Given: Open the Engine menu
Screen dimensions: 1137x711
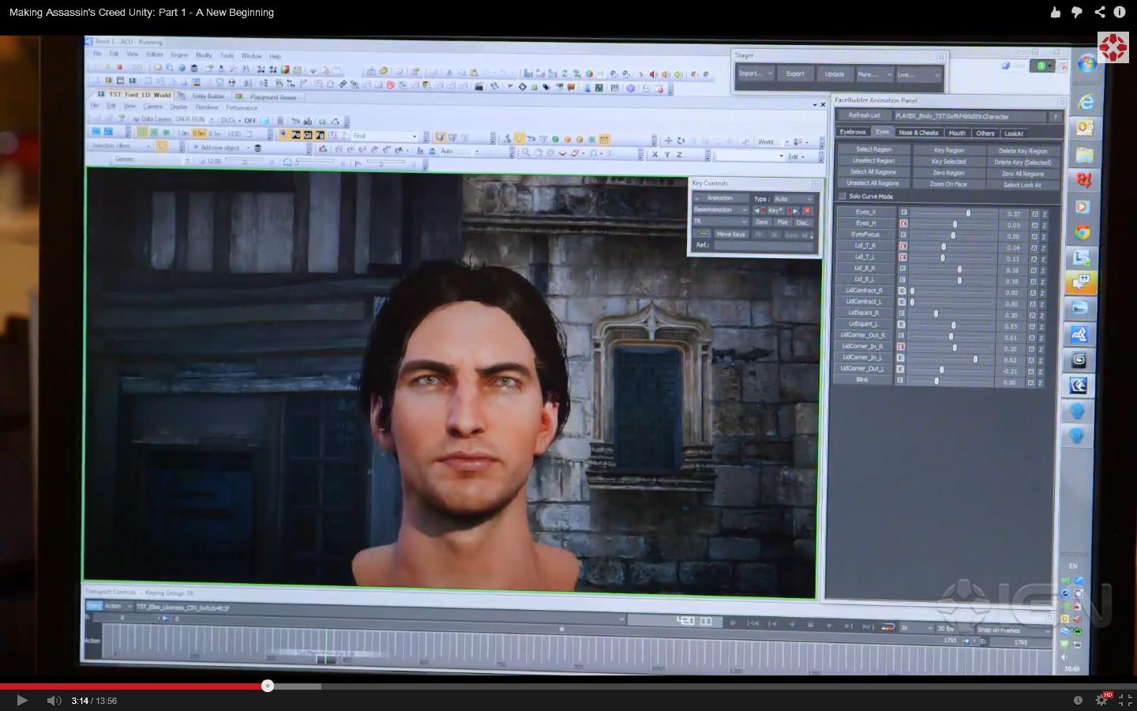Looking at the screenshot, I should (180, 55).
